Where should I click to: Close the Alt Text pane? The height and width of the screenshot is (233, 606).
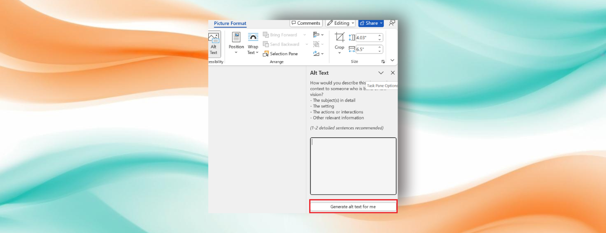click(x=393, y=73)
